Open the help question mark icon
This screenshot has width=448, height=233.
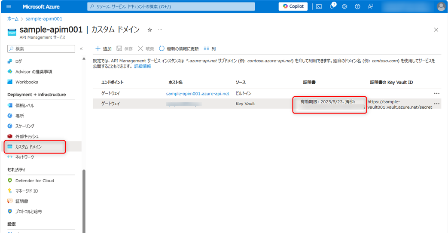[x=357, y=6]
